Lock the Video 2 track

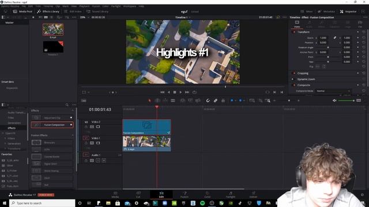coord(86,126)
